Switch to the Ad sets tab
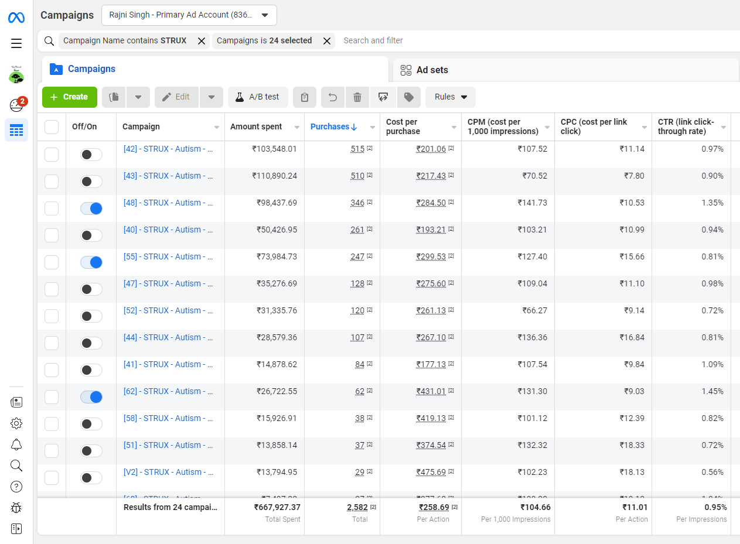 pyautogui.click(x=566, y=70)
